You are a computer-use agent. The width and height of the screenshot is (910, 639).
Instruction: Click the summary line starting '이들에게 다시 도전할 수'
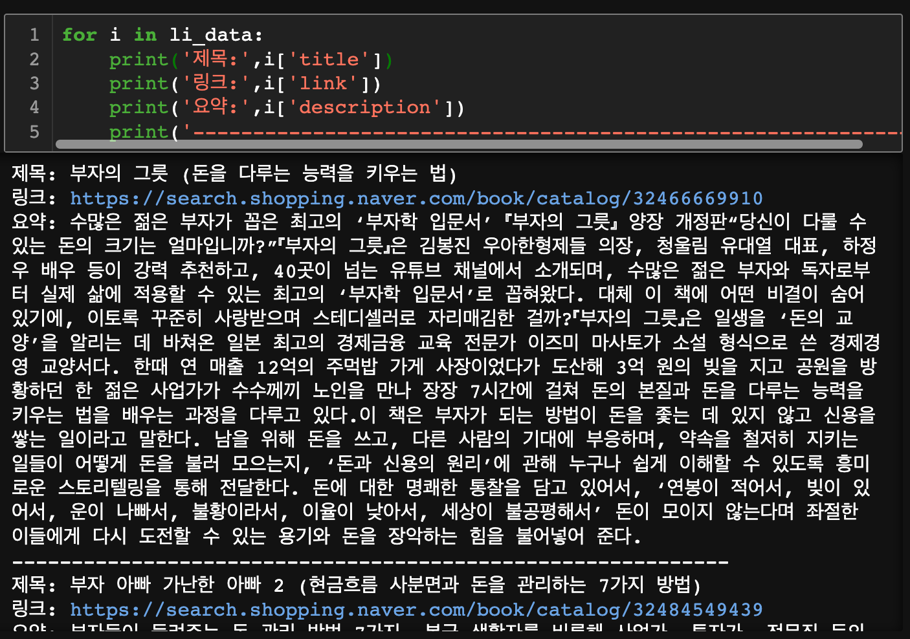[x=327, y=536]
